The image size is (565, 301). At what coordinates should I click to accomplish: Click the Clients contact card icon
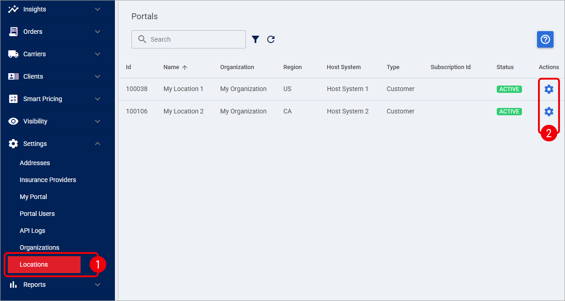[x=13, y=76]
